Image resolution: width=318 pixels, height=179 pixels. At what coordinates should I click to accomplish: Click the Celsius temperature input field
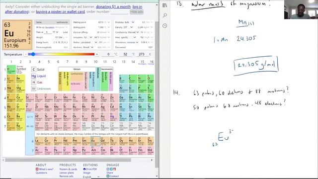(x=108, y=54)
